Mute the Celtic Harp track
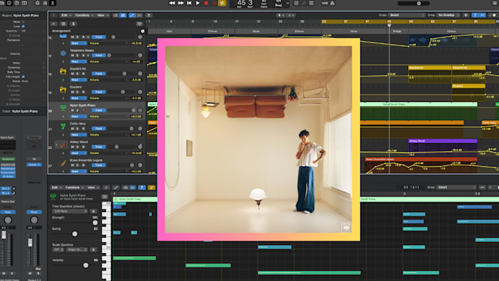 (72, 128)
